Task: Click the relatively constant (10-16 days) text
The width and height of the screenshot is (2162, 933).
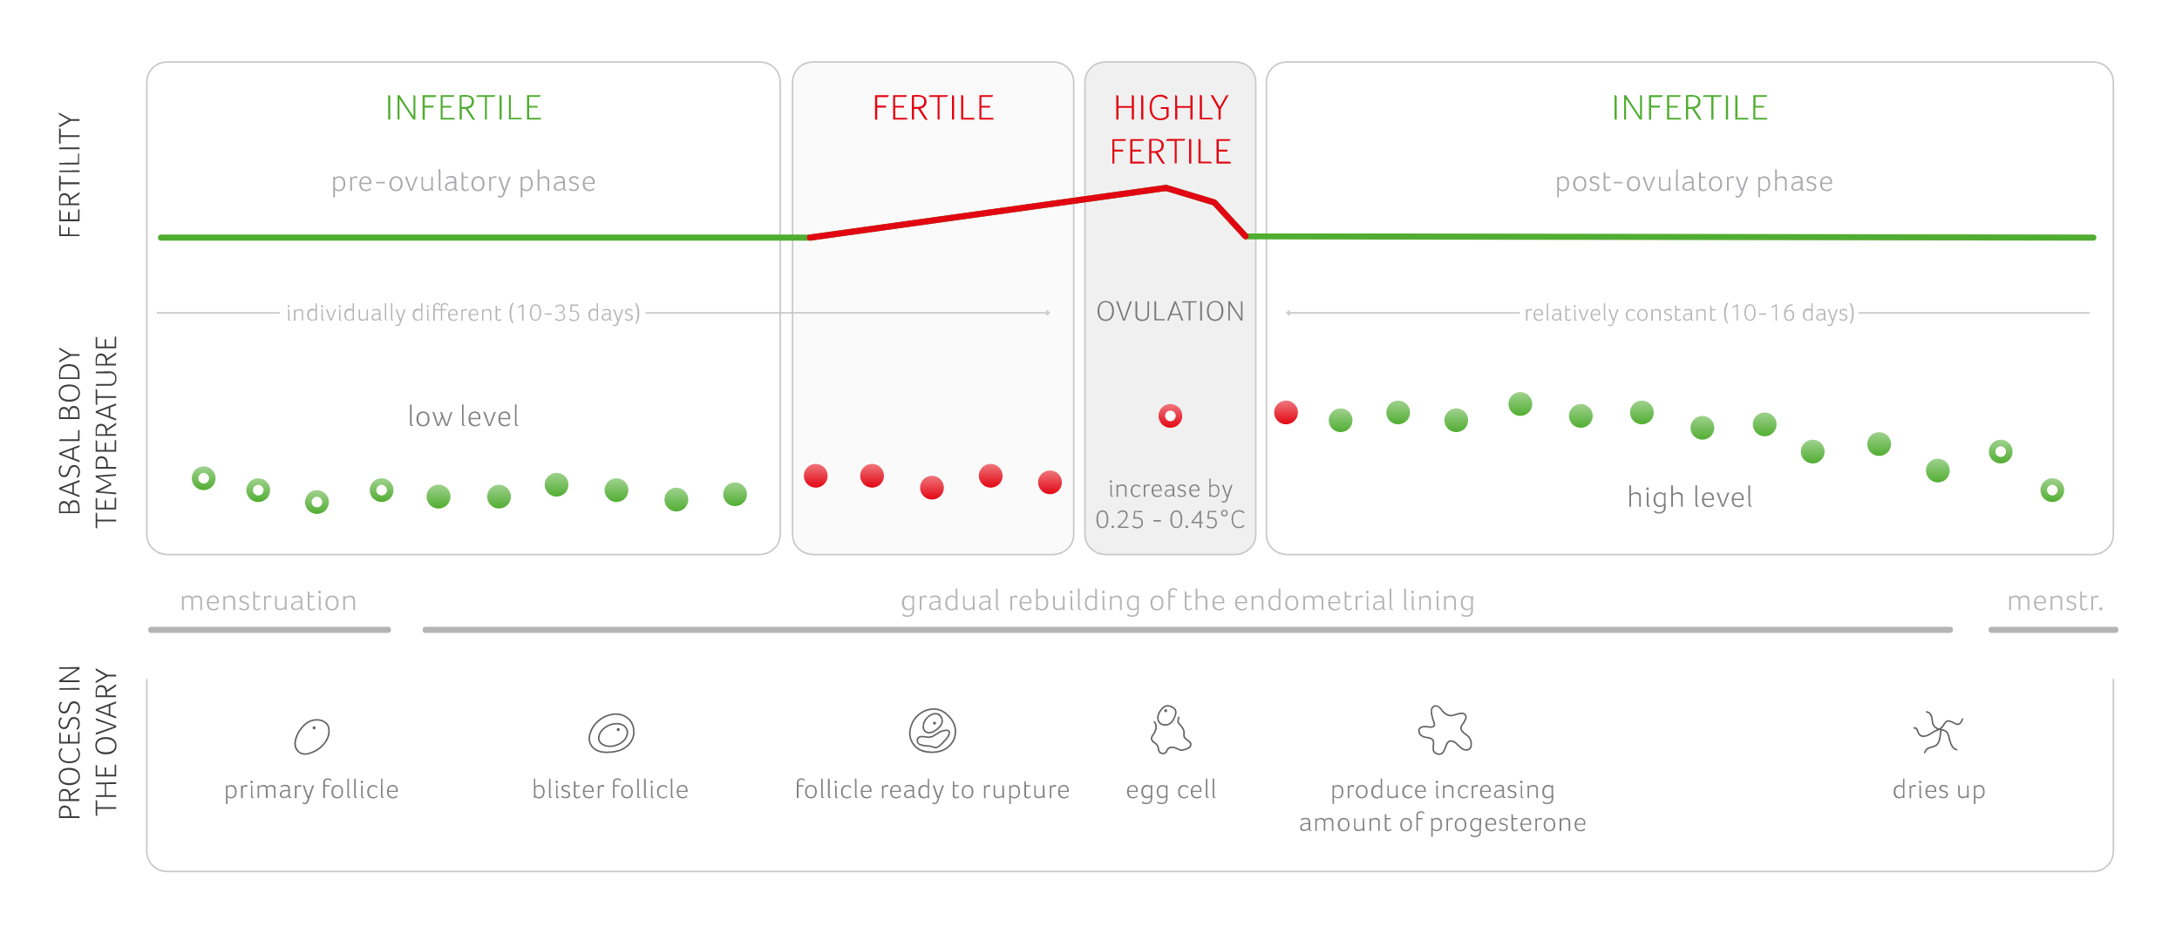Action: tap(1689, 313)
